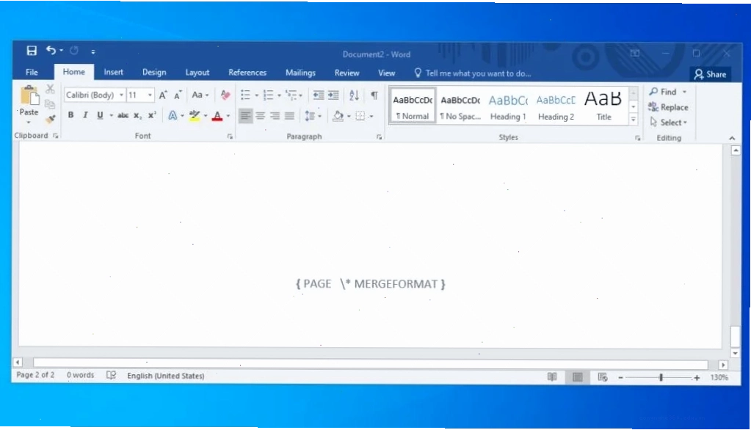Apply yellow text highlight color
The image size is (751, 430).
point(195,115)
